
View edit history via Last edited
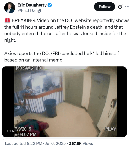click(24, 143)
